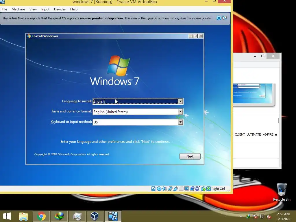Expand the Keyboard or input method dropdown arrow
The image size is (296, 222).
180,122
